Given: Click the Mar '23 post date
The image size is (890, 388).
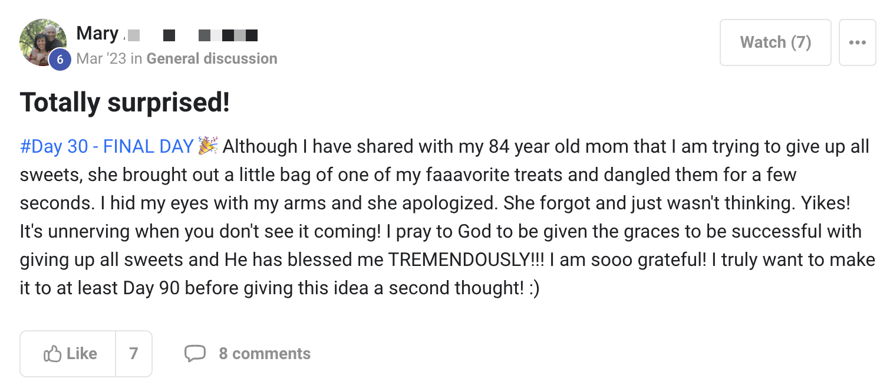Looking at the screenshot, I should click(101, 58).
